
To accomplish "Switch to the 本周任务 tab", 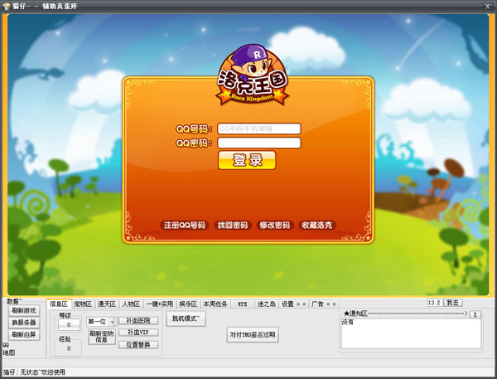I will (x=215, y=304).
